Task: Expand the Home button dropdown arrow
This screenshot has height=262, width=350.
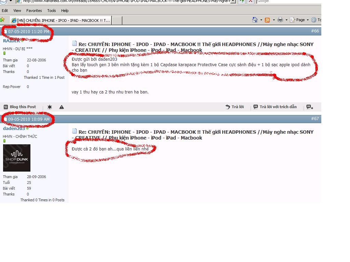Action: coord(261,20)
